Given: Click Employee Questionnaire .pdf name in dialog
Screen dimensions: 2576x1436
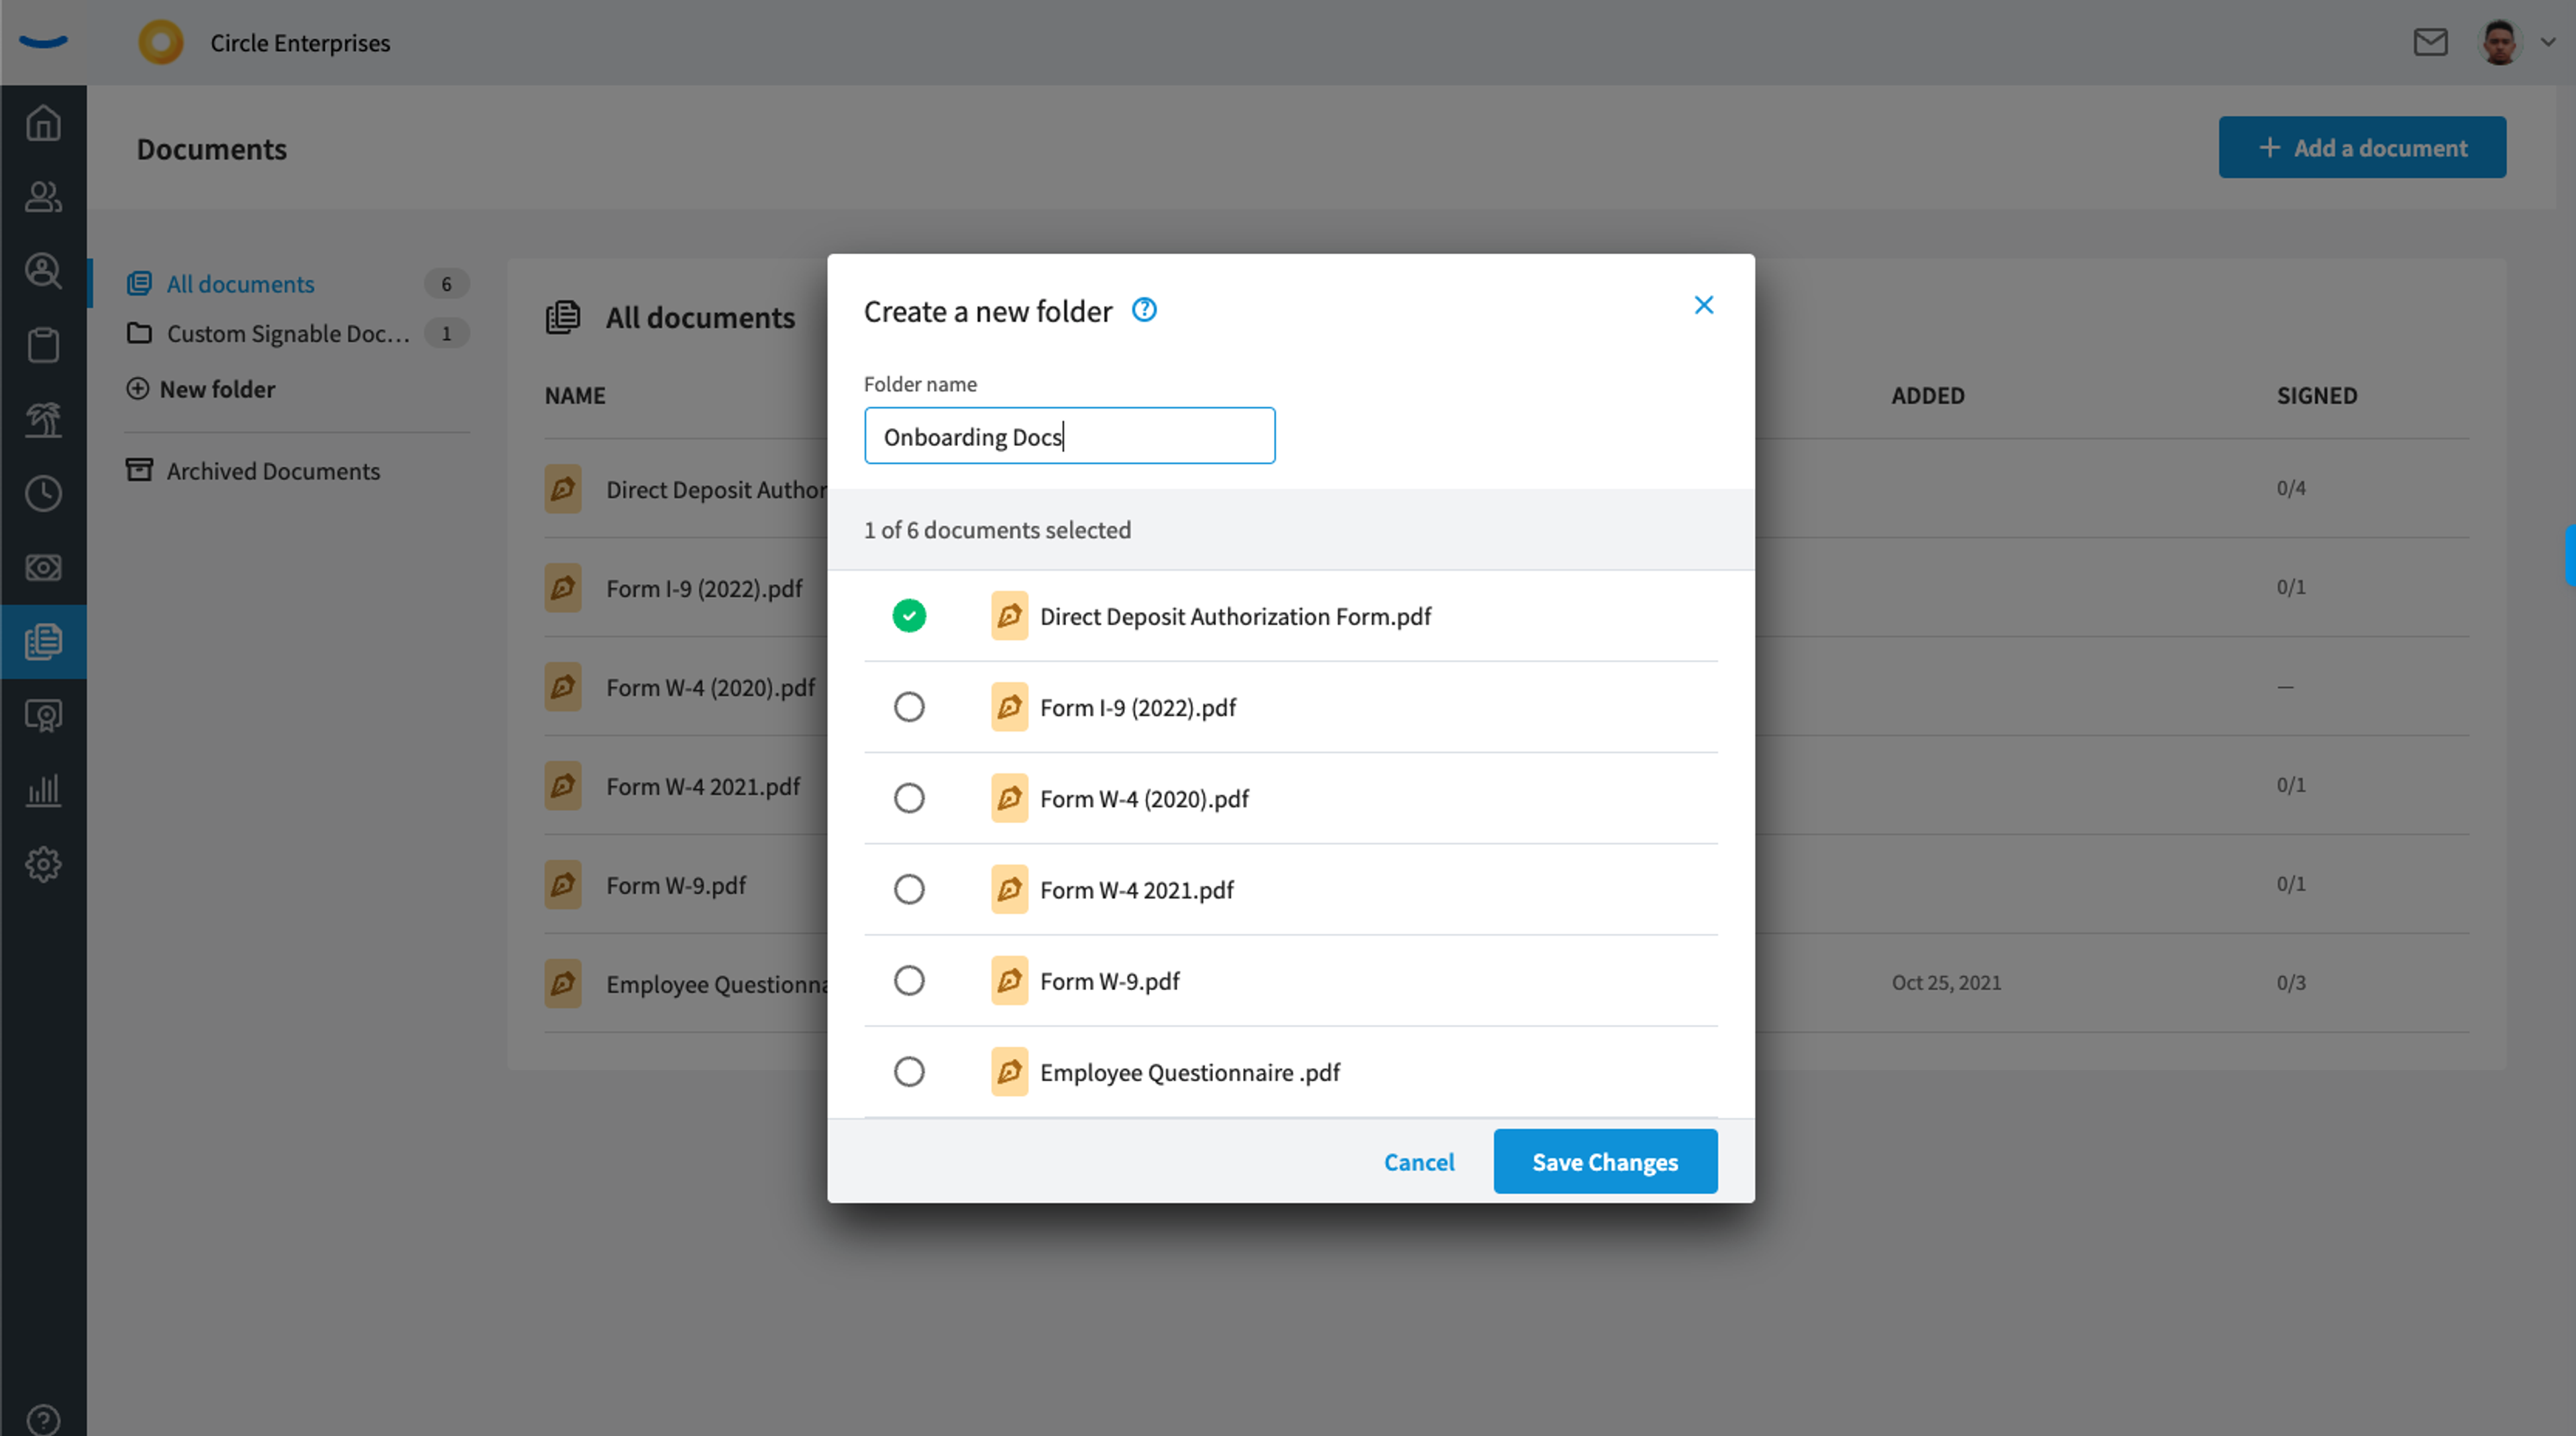Looking at the screenshot, I should coord(1190,1073).
